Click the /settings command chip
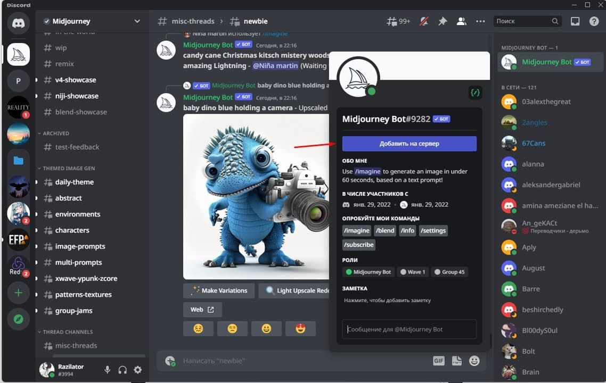Screen dimensions: 606x383 tap(433, 230)
